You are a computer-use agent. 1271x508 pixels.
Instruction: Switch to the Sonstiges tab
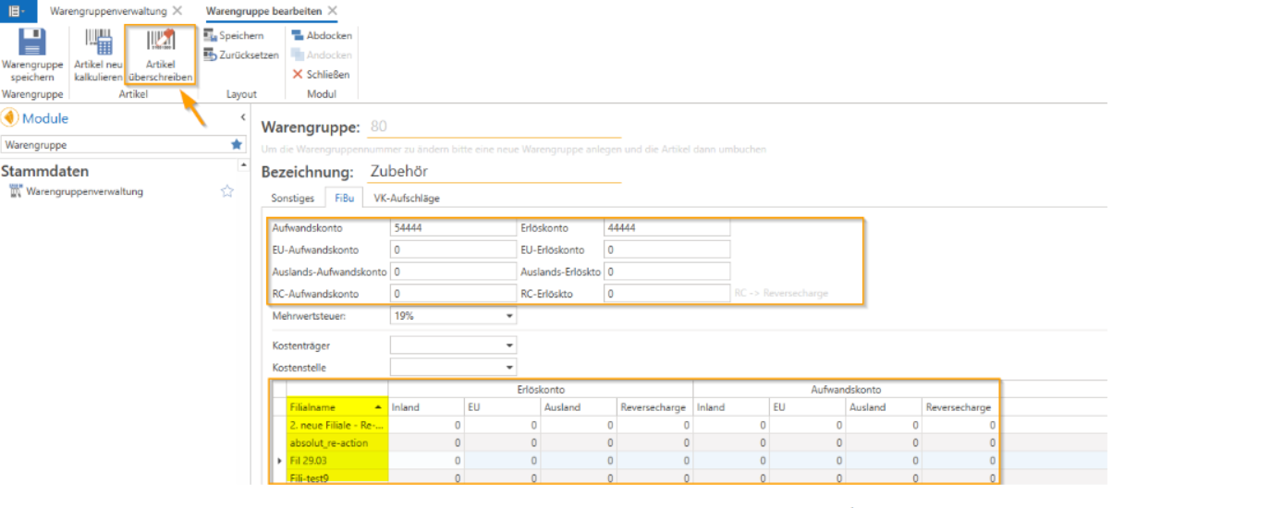click(292, 198)
